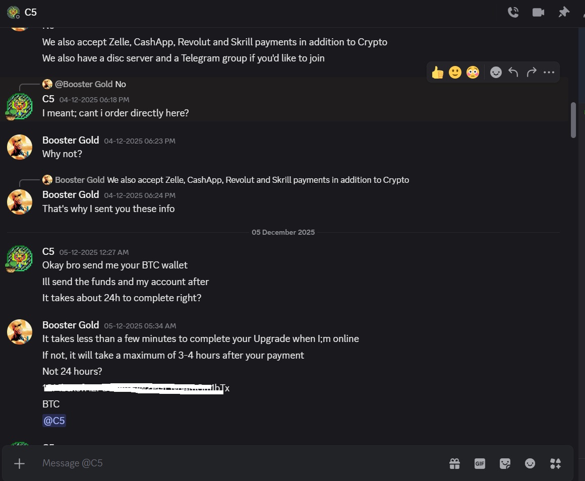Reply to the hovered message
585x481 pixels.
click(513, 73)
